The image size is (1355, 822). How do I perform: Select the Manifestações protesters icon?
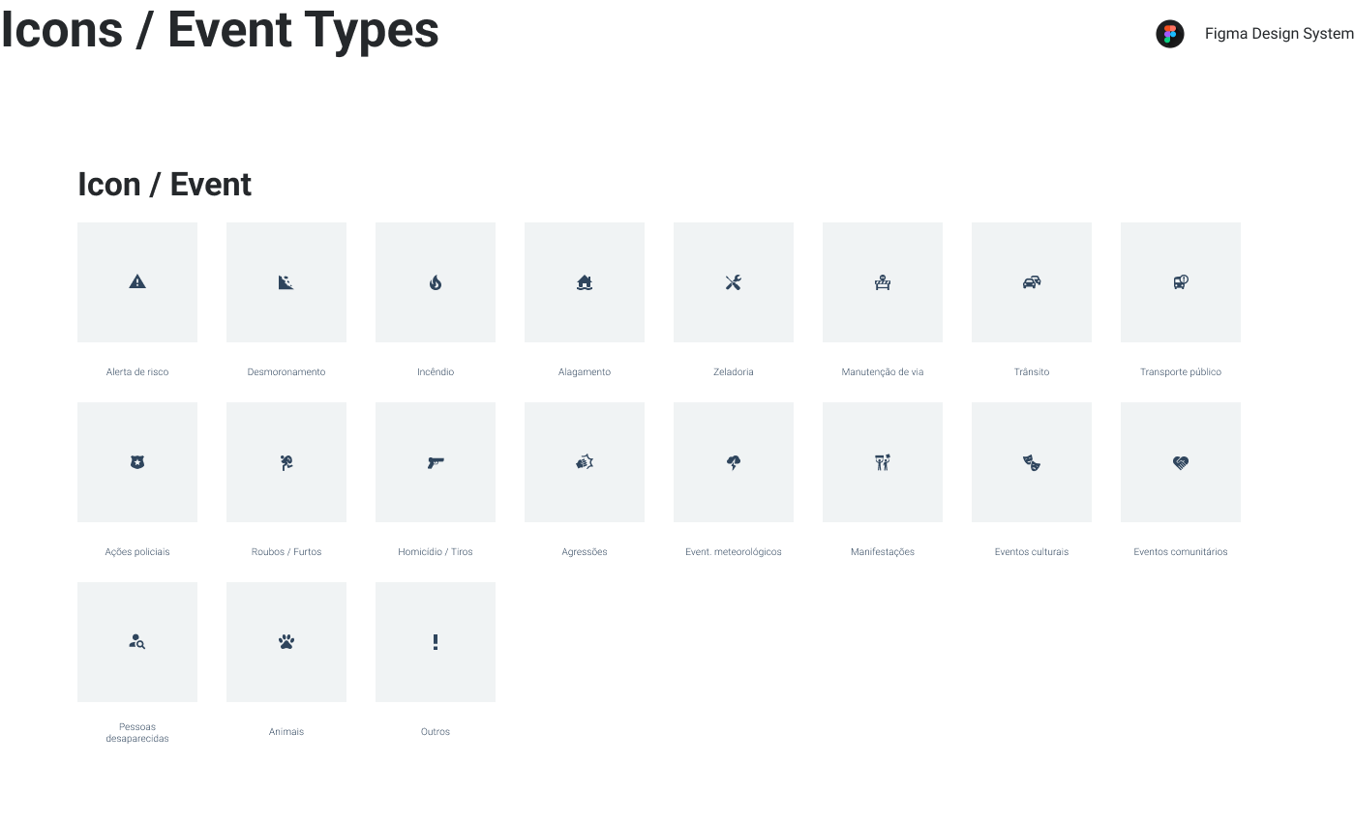pyautogui.click(x=883, y=462)
